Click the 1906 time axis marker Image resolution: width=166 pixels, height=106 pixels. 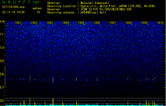[x=97, y=23]
